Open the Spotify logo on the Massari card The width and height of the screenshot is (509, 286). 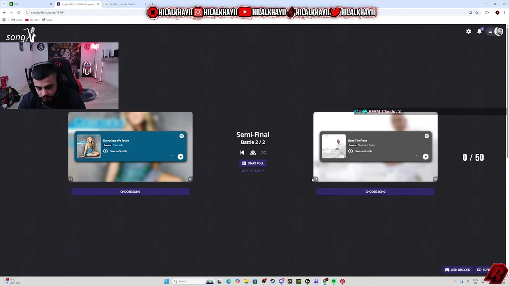427,136
